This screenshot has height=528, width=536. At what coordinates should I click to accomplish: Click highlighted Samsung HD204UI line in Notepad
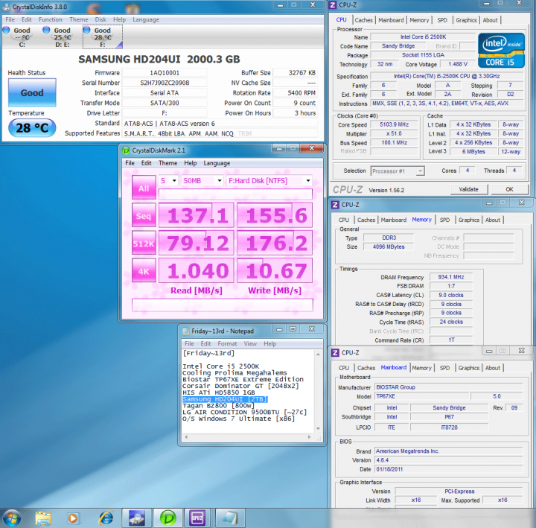225,399
